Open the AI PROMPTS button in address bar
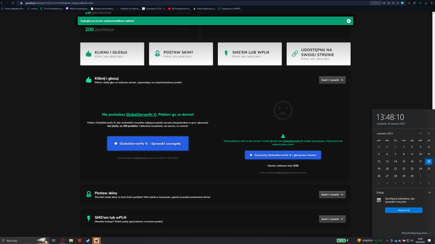 tap(375, 3)
